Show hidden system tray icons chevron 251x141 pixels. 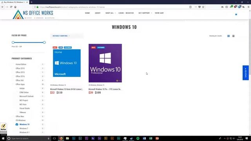pos(225,138)
